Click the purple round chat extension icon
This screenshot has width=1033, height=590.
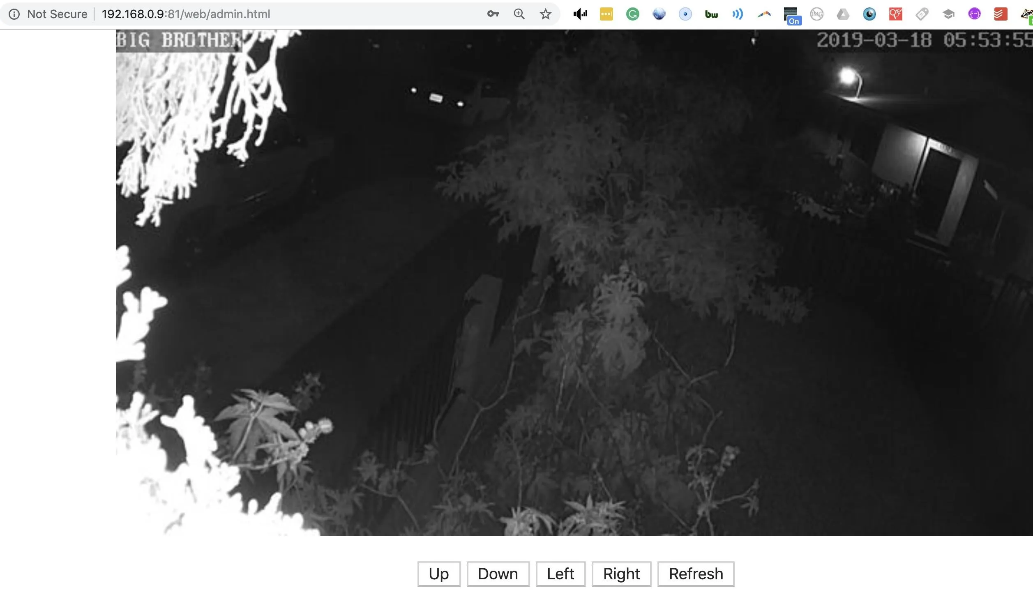pyautogui.click(x=975, y=14)
